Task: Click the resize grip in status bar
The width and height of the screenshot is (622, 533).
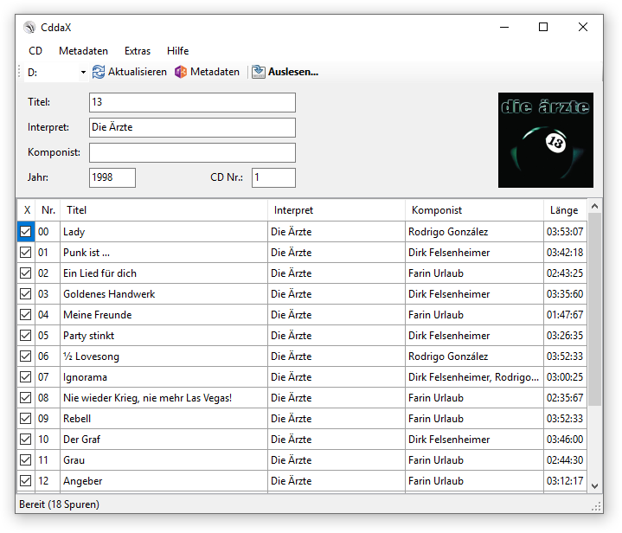Action: tap(595, 505)
